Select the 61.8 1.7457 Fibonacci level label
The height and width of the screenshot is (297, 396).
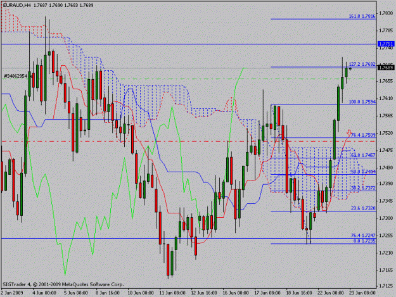[x=363, y=155]
